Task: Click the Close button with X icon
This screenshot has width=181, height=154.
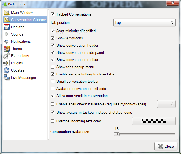Action: pyautogui.click(x=166, y=146)
